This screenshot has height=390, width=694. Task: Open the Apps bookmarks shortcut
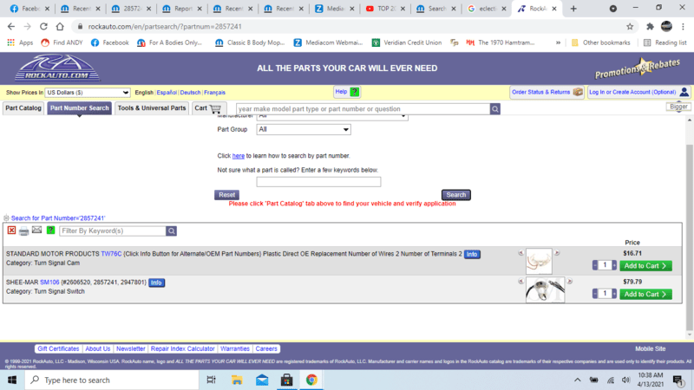(x=20, y=42)
